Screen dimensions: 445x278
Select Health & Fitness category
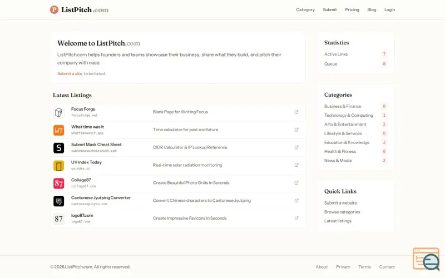pos(340,152)
